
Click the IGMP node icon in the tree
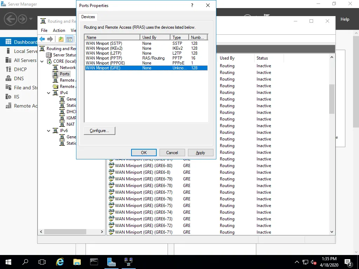pos(62,118)
